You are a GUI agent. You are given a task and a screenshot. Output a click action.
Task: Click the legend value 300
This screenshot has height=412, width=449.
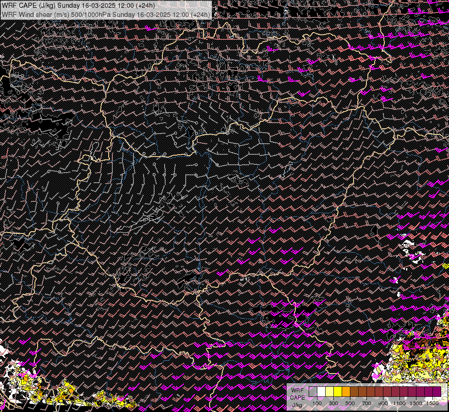click(333, 403)
